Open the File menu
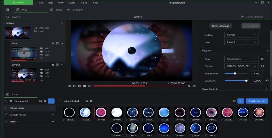The width and height of the screenshot is (272, 138). (41, 3)
